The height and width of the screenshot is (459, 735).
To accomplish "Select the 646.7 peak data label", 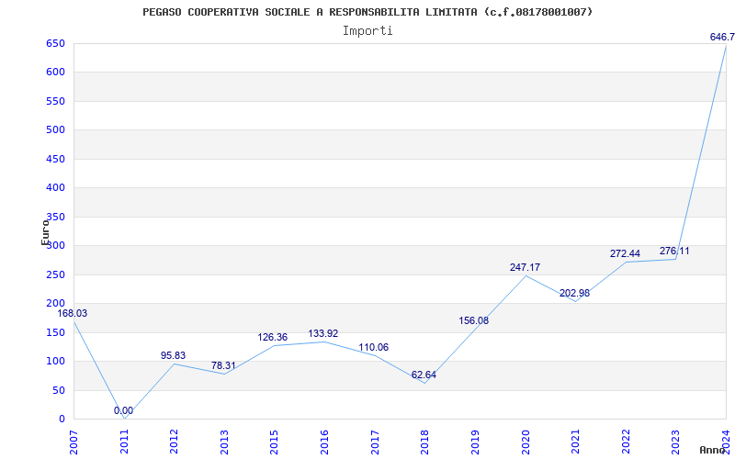I will coord(722,37).
